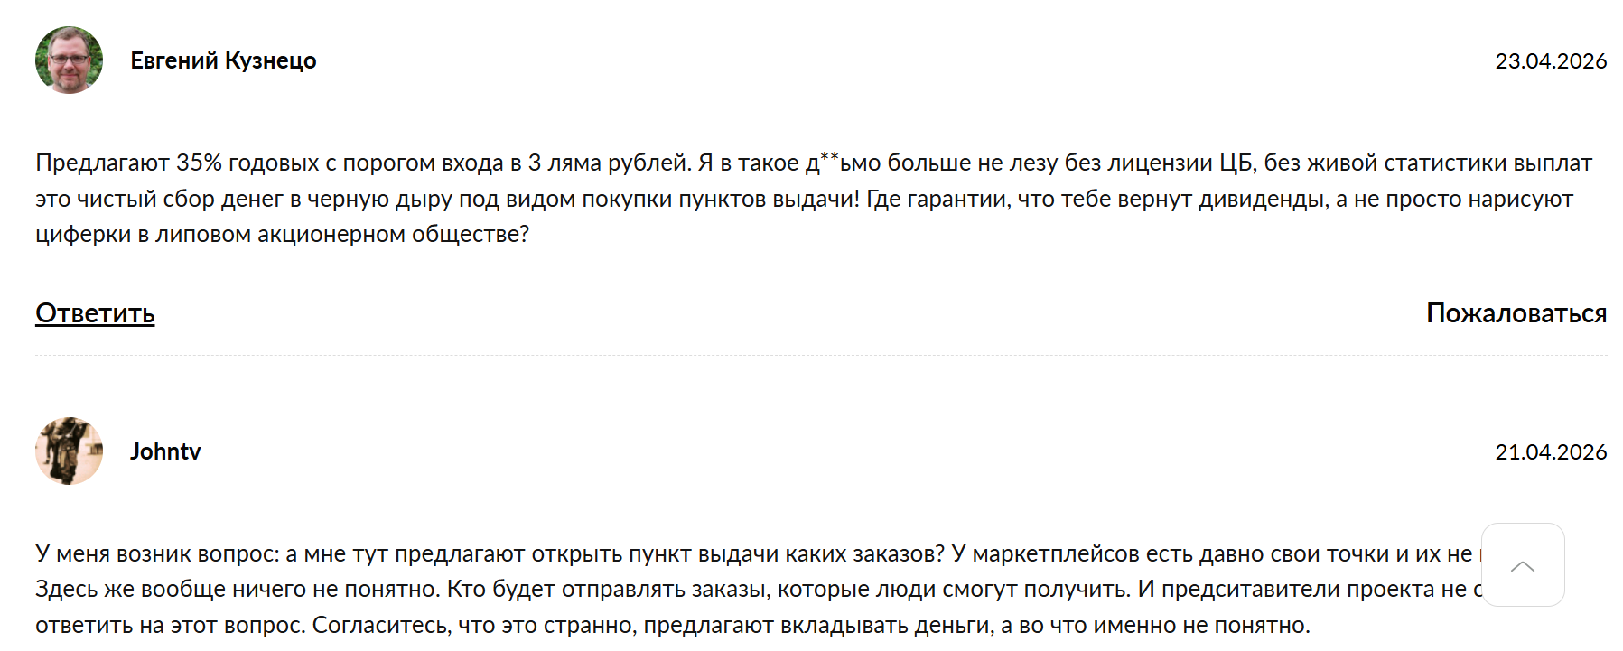This screenshot has width=1623, height=651.
Task: Click "Предлагают" at the start of the first comment
Action: click(x=101, y=163)
